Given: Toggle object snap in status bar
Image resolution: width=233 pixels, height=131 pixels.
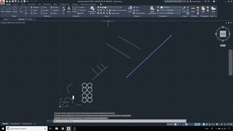Looking at the screenshot, I should coord(199,124).
